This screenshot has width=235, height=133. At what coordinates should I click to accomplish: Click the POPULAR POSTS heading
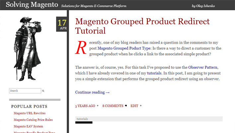[29, 107]
